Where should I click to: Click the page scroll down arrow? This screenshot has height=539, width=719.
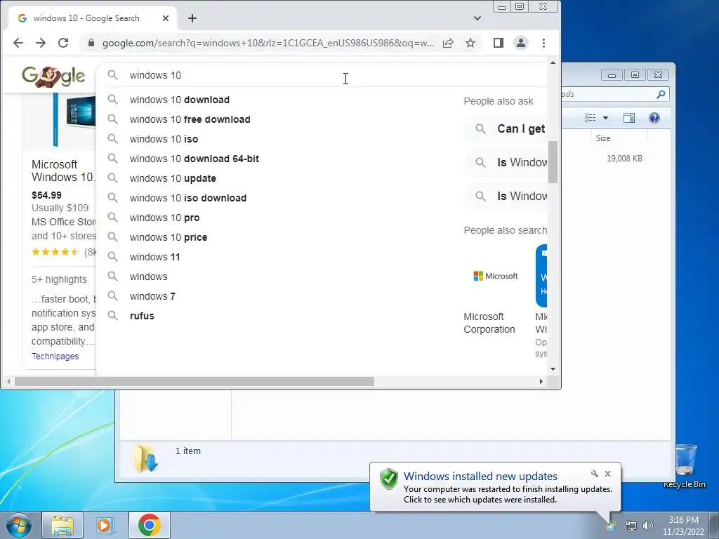pos(553,369)
